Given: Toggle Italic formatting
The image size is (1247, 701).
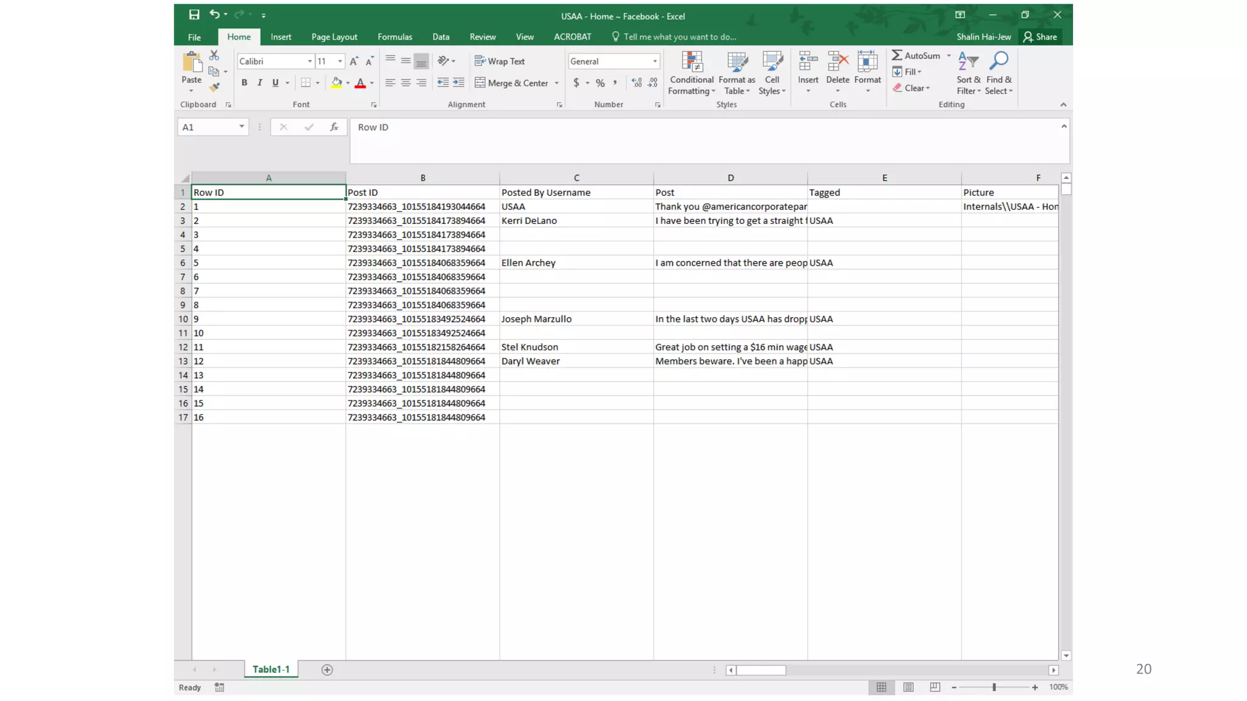Looking at the screenshot, I should coord(260,83).
